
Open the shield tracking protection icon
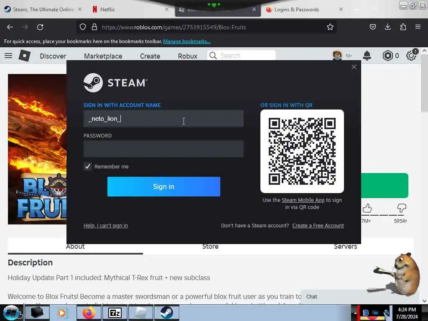pyautogui.click(x=83, y=27)
